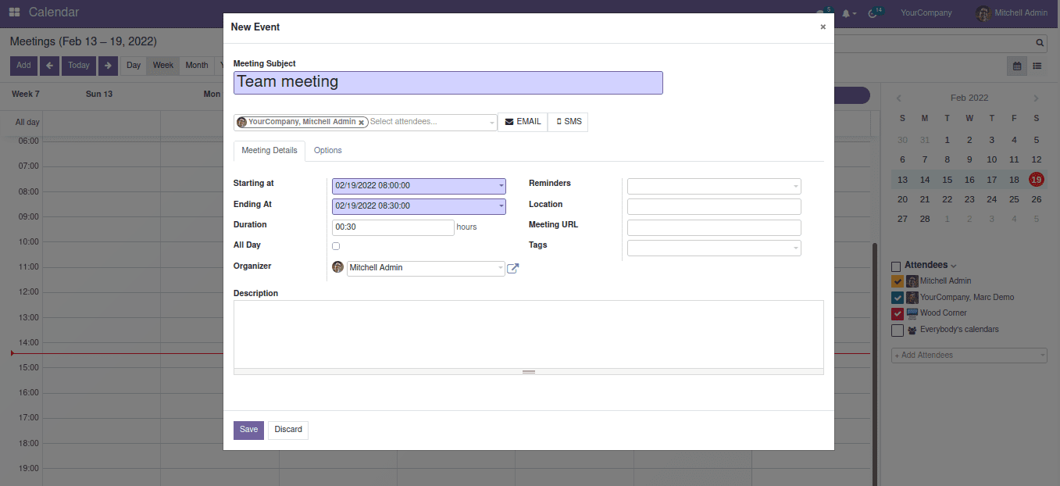Switch to the Options tab
Viewport: 1060px width, 486px height.
[x=328, y=150]
